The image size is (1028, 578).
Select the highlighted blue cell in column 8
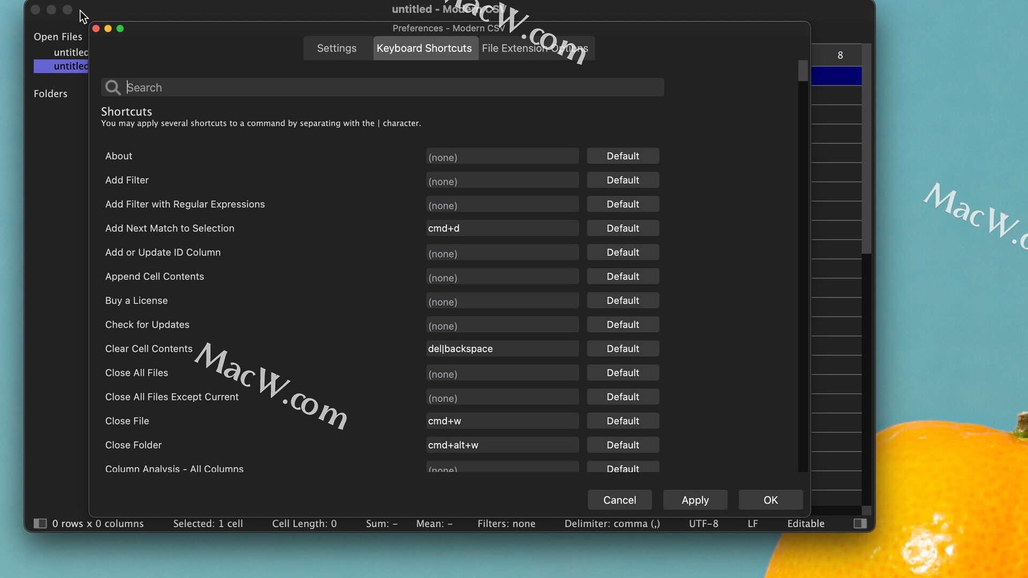click(x=836, y=76)
